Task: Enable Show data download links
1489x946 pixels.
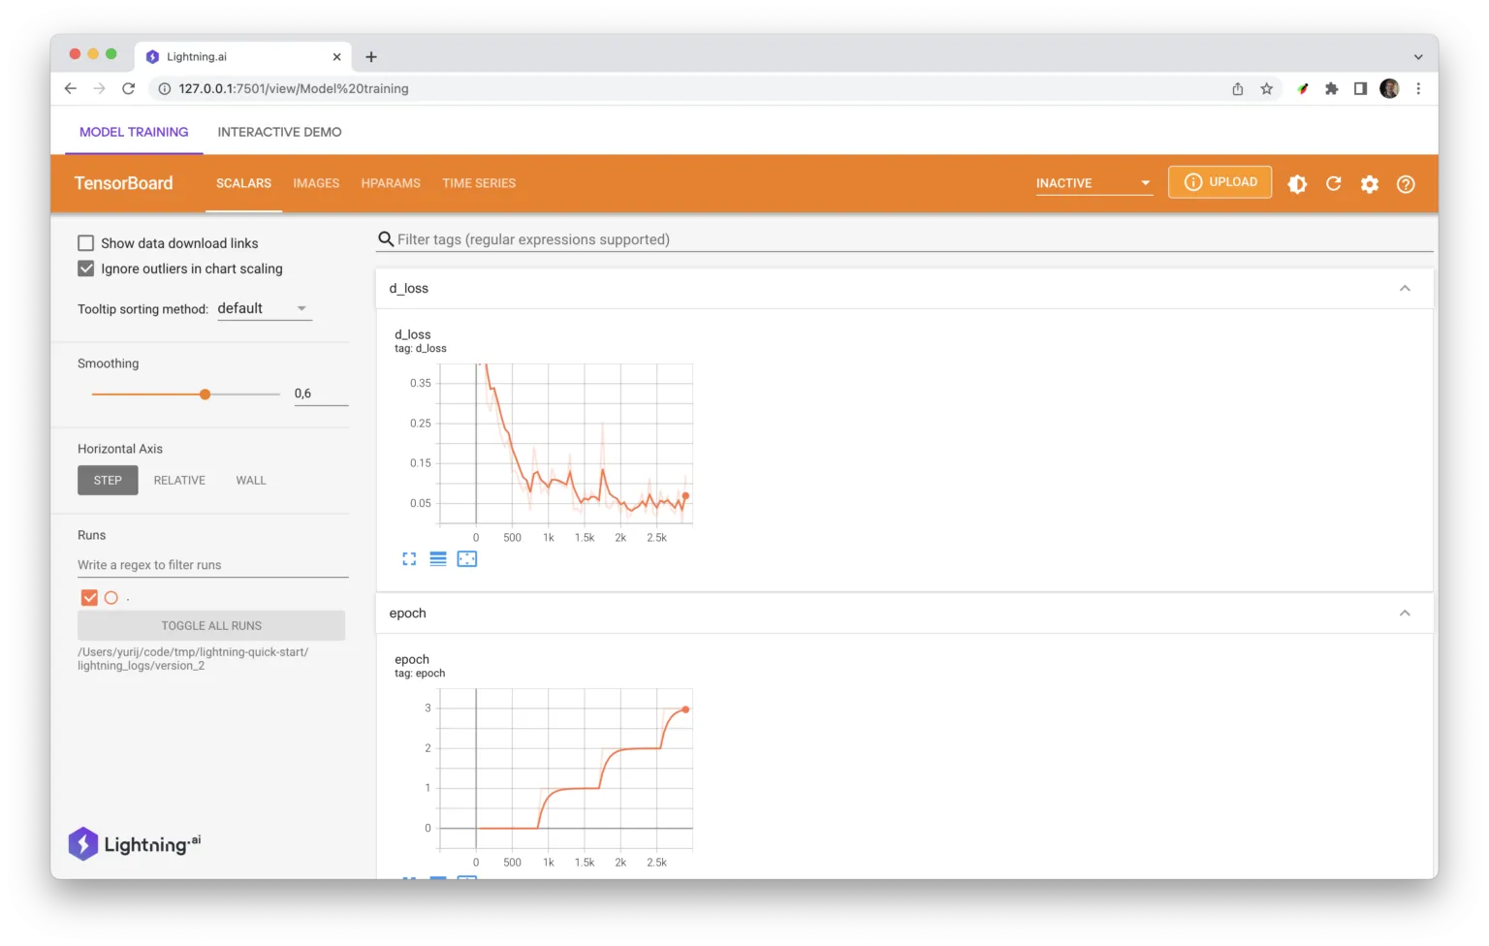Action: (86, 243)
